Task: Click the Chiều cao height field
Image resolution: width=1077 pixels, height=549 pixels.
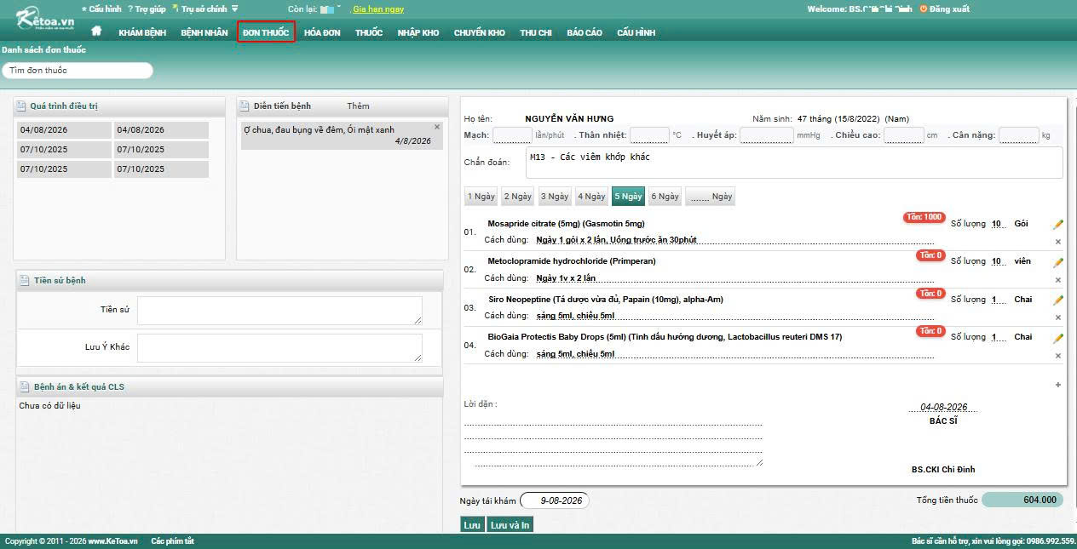Action: 904,135
